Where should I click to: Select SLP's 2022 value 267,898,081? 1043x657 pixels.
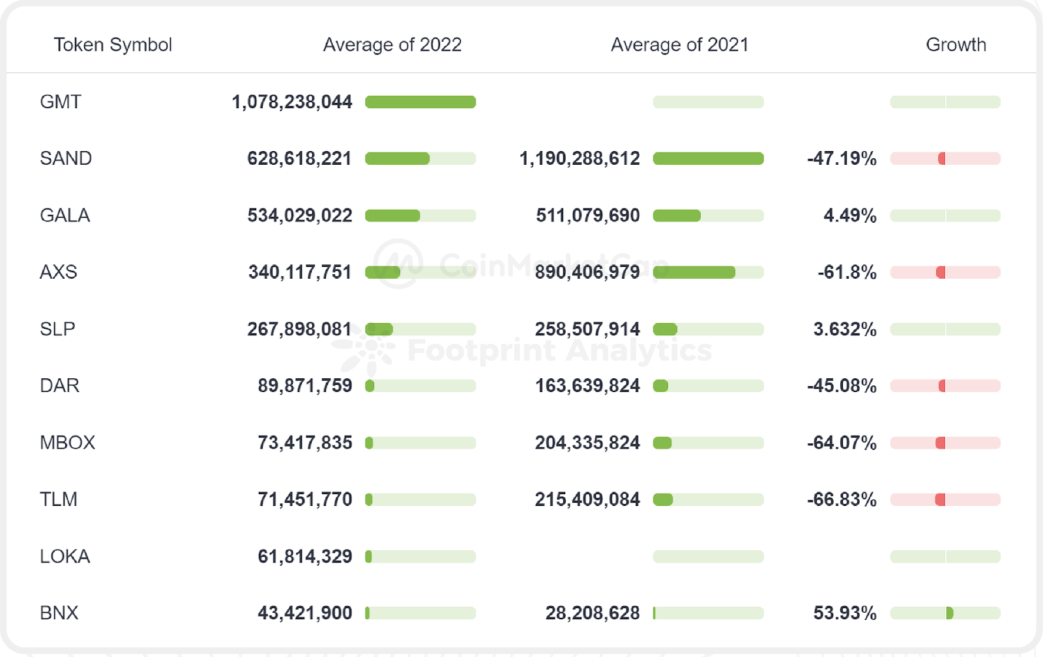pos(299,329)
